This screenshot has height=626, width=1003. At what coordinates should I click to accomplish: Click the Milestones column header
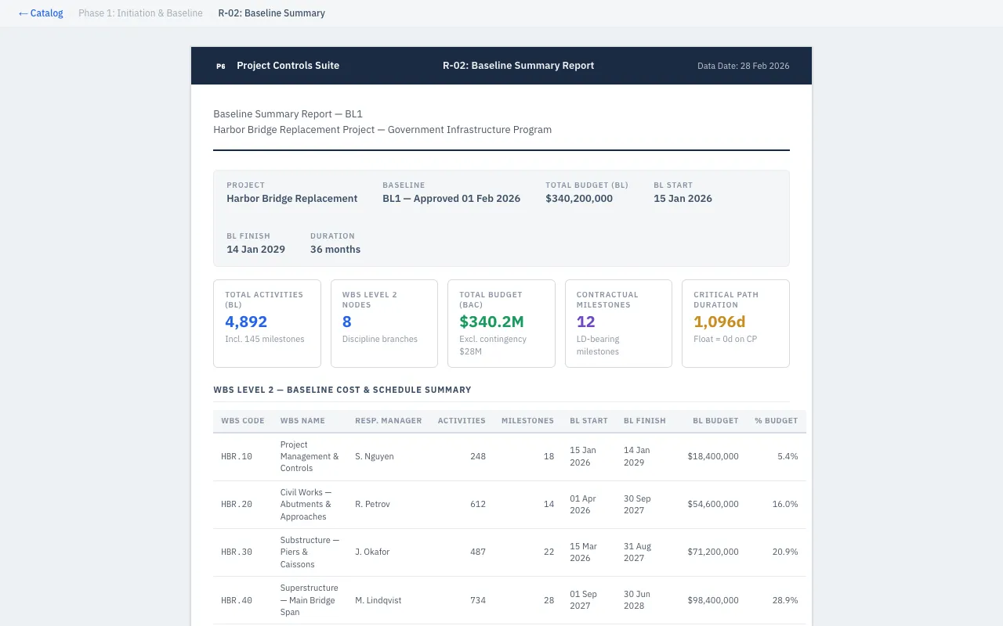(527, 421)
